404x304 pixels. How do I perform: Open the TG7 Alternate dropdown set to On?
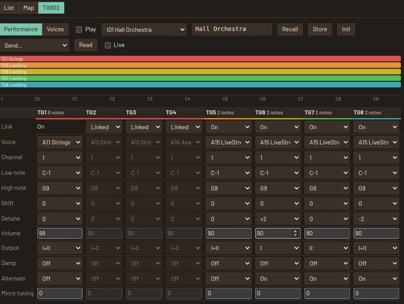click(x=327, y=279)
